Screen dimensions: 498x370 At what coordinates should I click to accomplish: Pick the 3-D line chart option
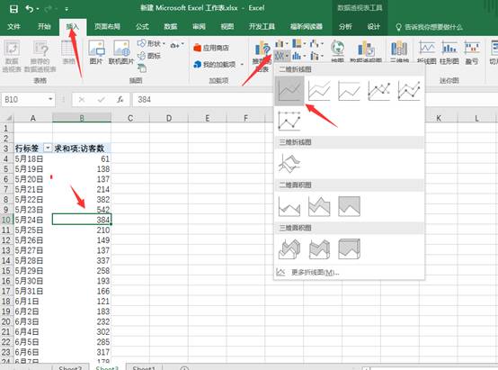click(x=289, y=163)
